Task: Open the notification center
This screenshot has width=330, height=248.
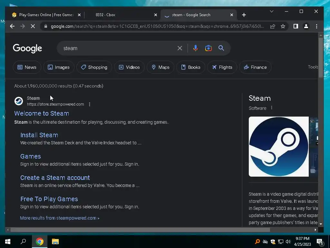Action: click(319, 242)
